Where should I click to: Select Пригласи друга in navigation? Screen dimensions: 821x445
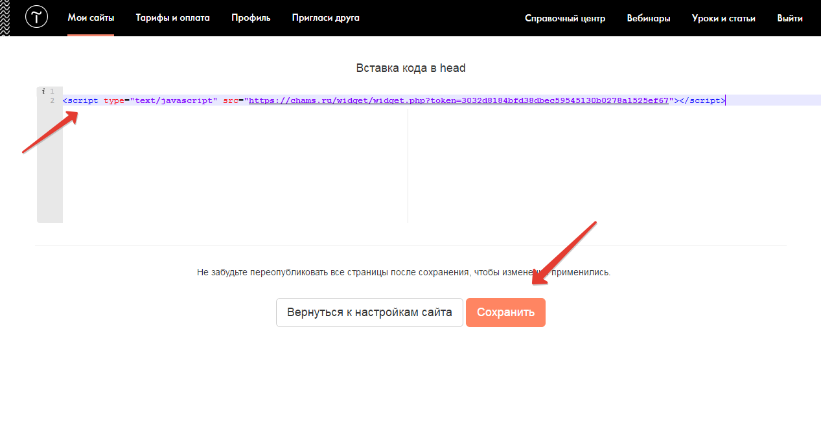coord(325,18)
